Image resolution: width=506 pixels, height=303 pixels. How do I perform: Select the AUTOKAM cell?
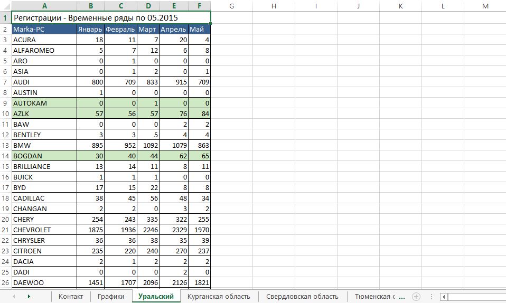[x=44, y=103]
